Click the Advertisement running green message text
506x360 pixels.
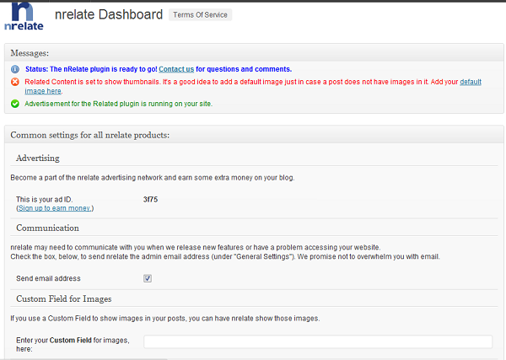point(118,104)
